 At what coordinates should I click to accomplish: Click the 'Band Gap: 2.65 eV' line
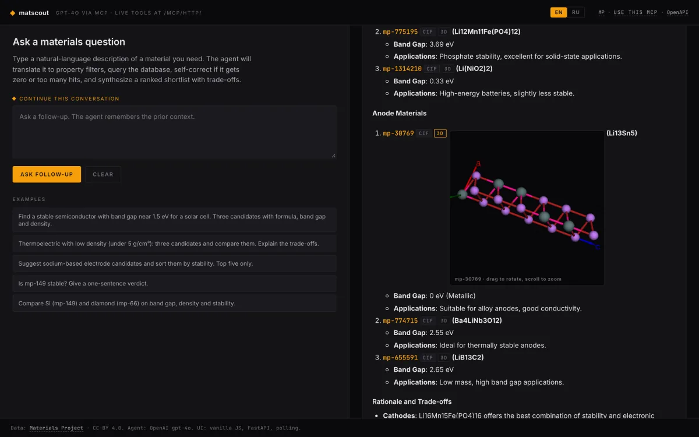pos(423,370)
